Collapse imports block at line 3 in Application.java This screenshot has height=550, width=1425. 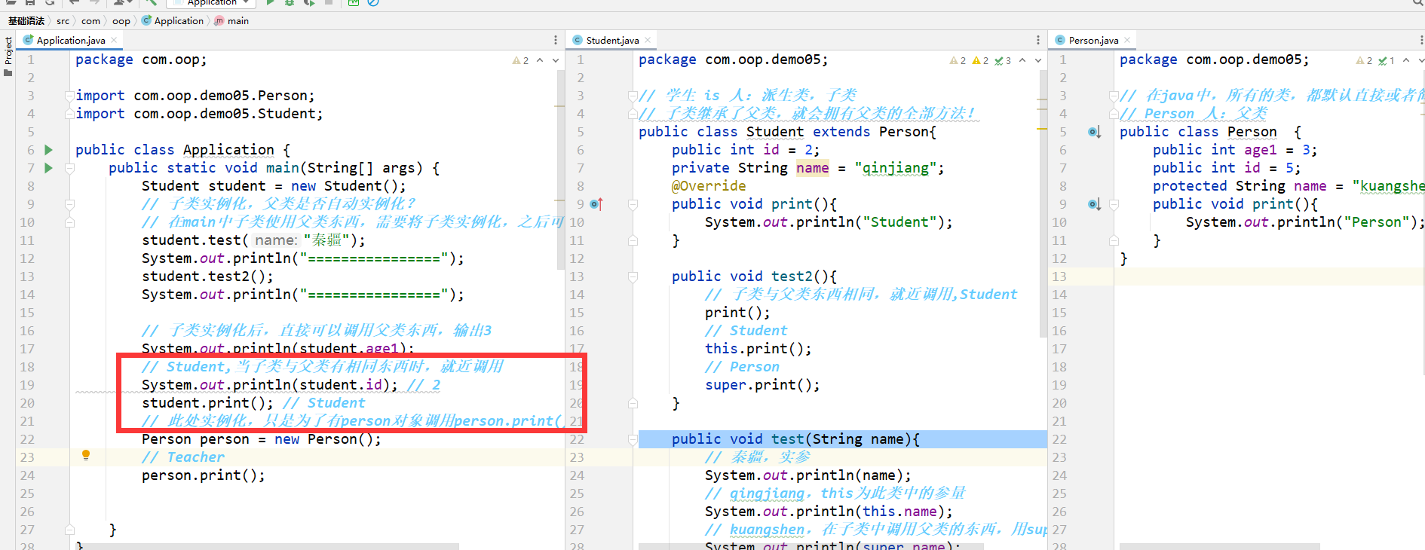(x=69, y=96)
